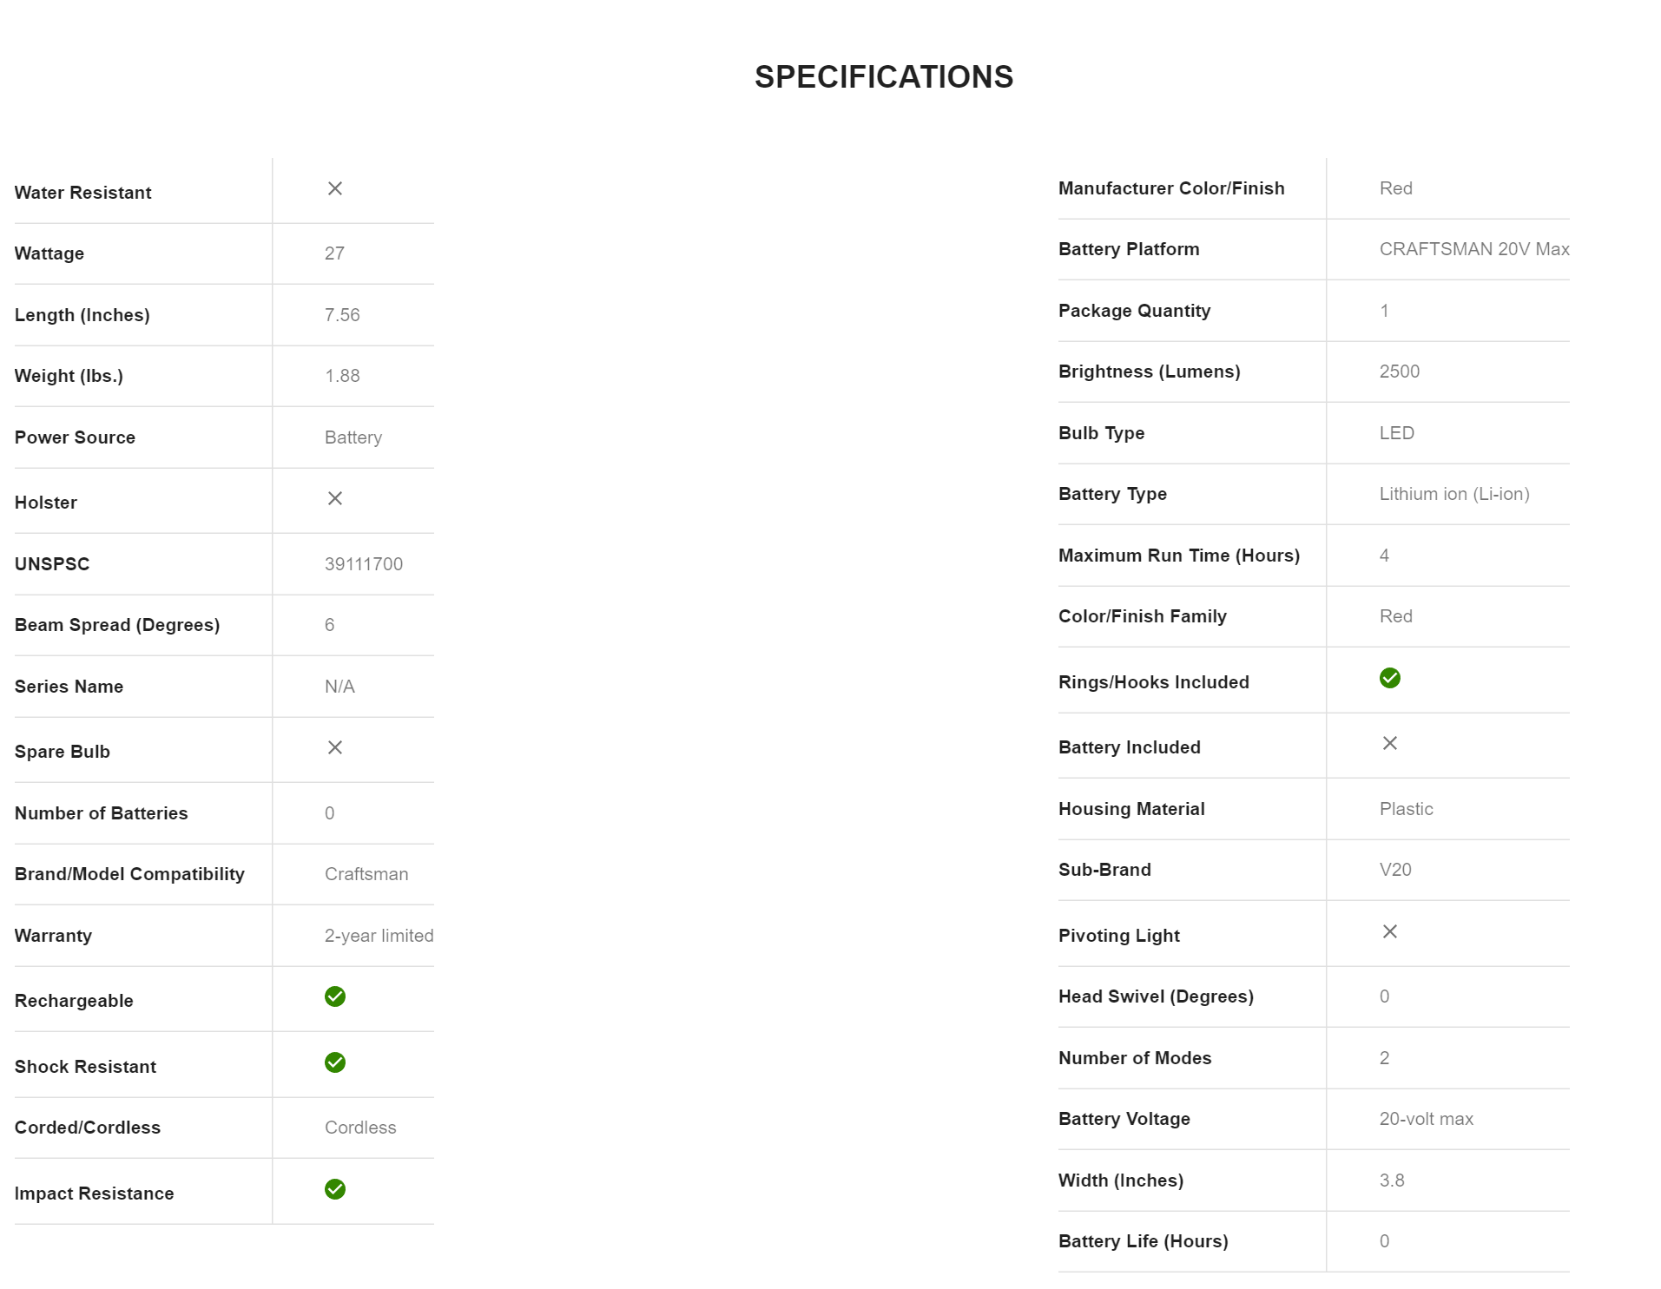1661x1289 pixels.
Task: Click the UNSPC code 39111700
Action: tap(363, 564)
